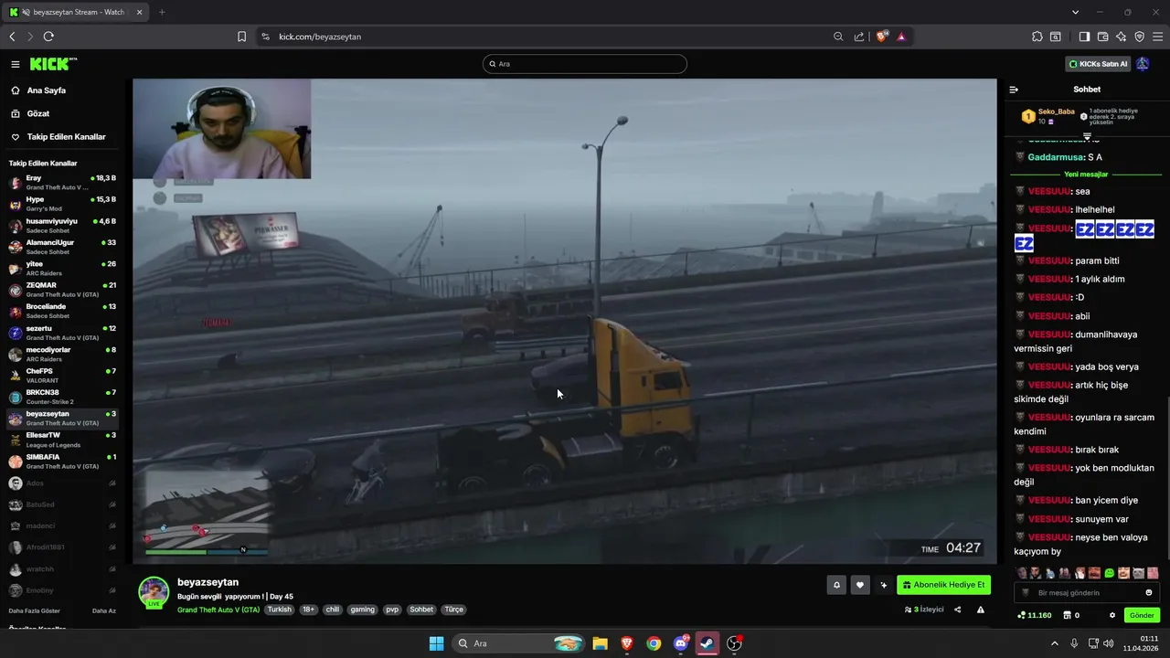Open the Eray channel in sidebar
The width and height of the screenshot is (1170, 658).
click(62, 182)
